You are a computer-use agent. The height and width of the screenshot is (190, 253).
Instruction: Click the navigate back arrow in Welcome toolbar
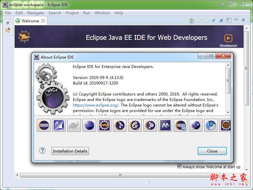click(199, 20)
